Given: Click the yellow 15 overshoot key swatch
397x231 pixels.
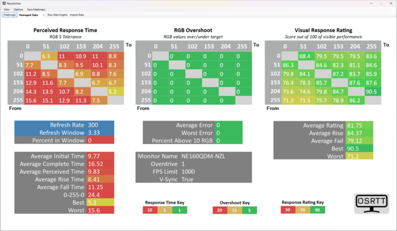Looking at the screenshot, I should (235, 210).
